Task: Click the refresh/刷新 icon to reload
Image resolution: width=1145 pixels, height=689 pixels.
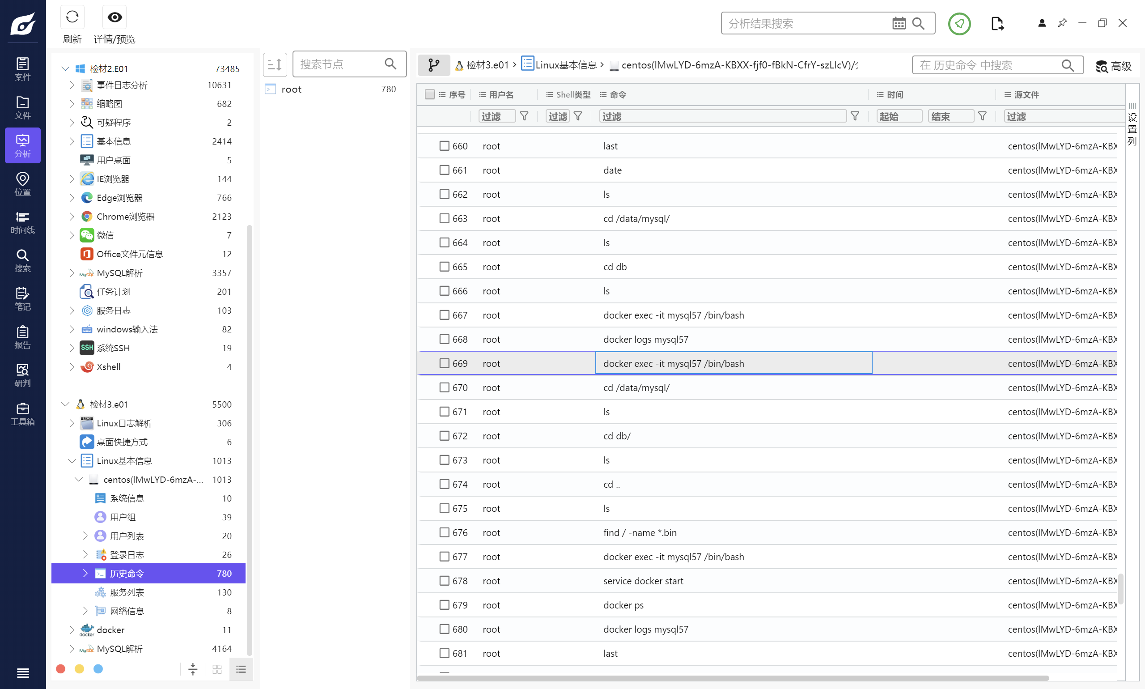Action: (x=72, y=17)
